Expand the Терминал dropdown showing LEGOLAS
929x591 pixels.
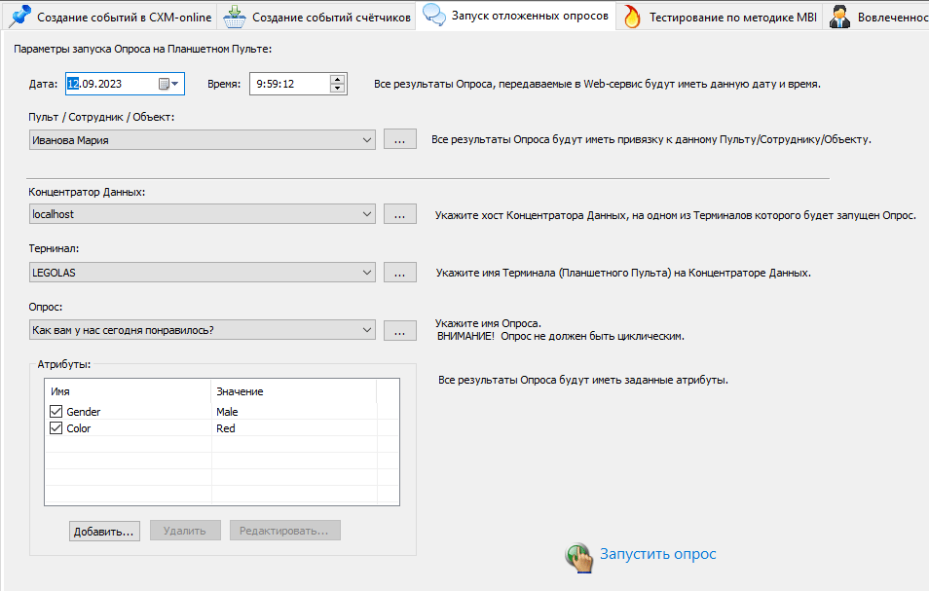[x=366, y=273]
